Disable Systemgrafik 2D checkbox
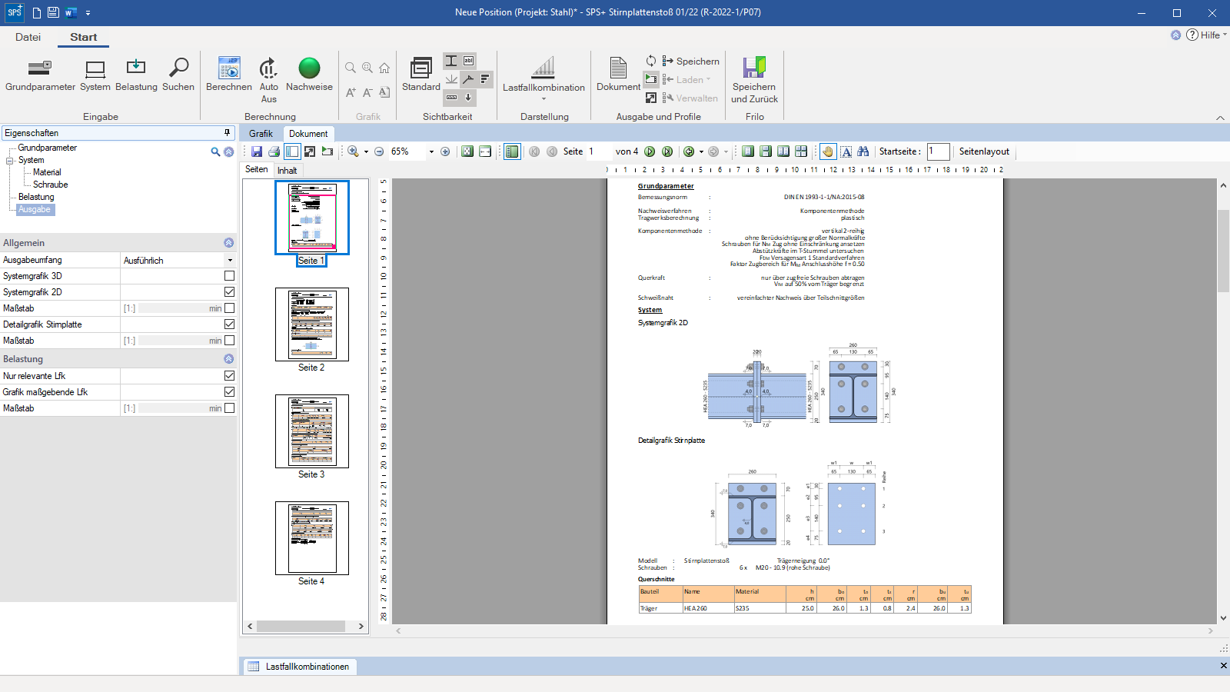1230x692 pixels. coord(229,292)
